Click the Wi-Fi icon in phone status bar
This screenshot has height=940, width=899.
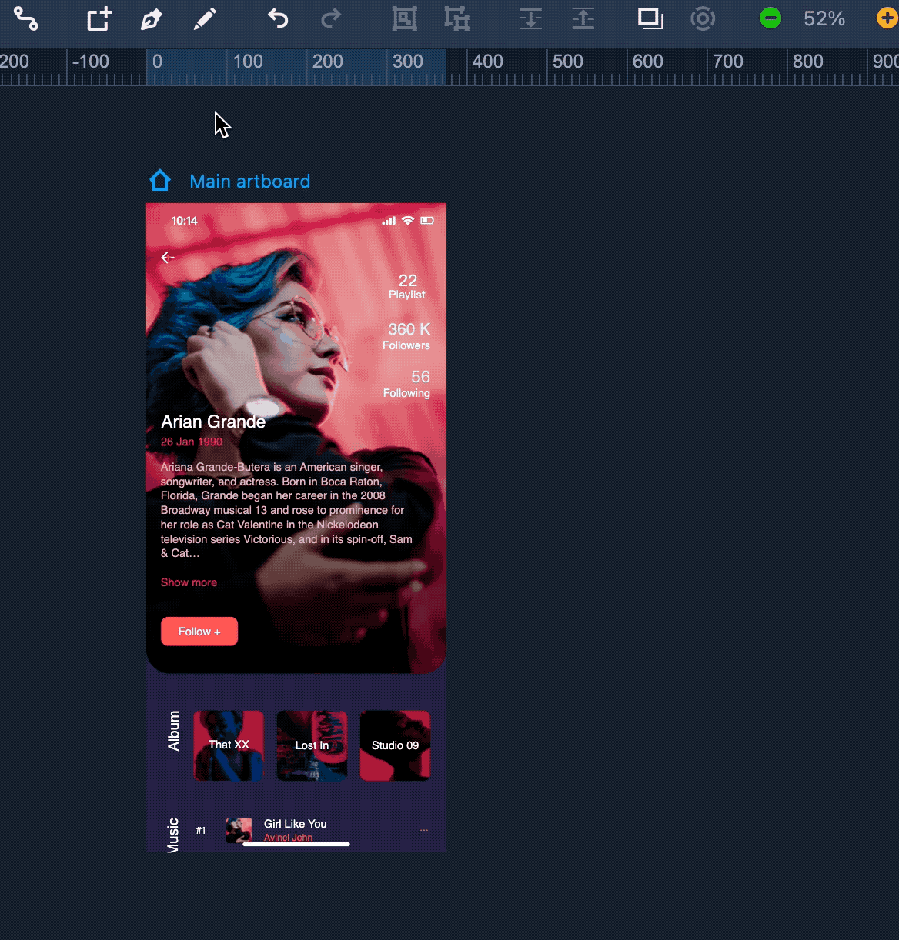(408, 221)
